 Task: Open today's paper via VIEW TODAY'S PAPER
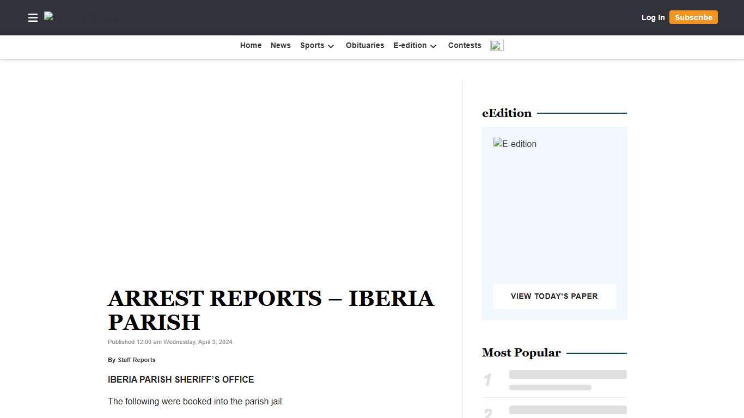pos(554,296)
